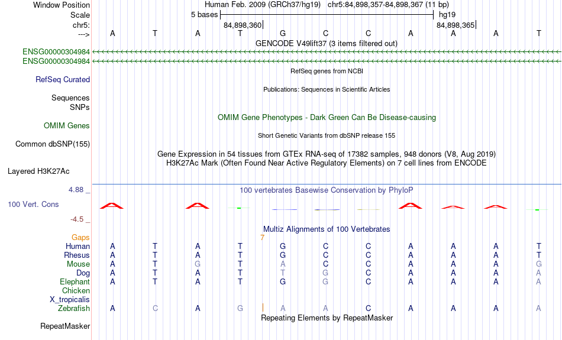
Task: Click the hg19 label beside the scale bar
Action: pos(447,15)
